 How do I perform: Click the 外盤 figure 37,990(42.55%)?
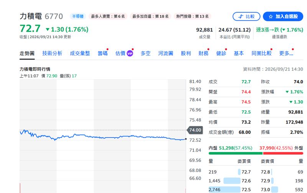point(276,148)
